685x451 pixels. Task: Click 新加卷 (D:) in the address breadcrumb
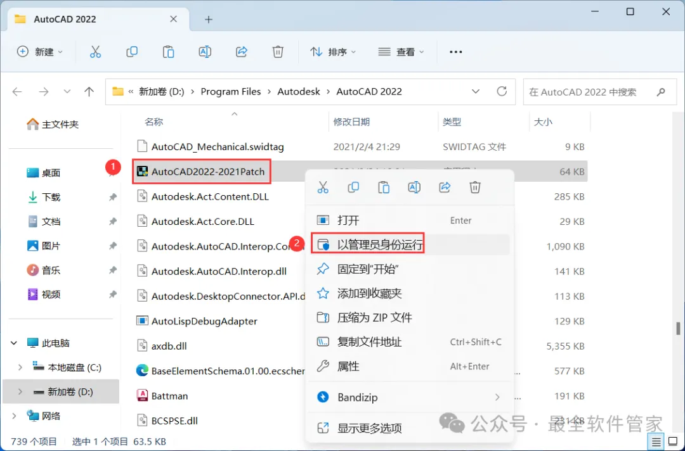162,92
